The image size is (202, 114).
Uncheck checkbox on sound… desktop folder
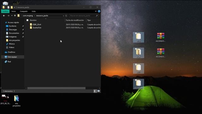(x=136, y=80)
